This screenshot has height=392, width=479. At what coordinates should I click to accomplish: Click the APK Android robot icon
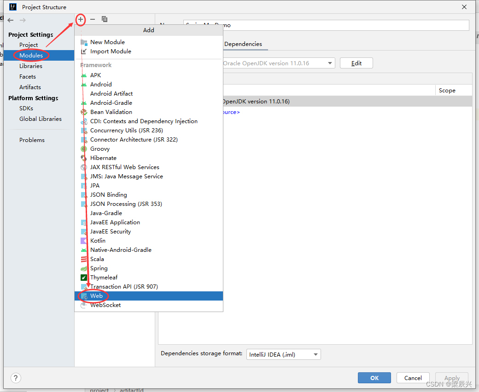(84, 75)
